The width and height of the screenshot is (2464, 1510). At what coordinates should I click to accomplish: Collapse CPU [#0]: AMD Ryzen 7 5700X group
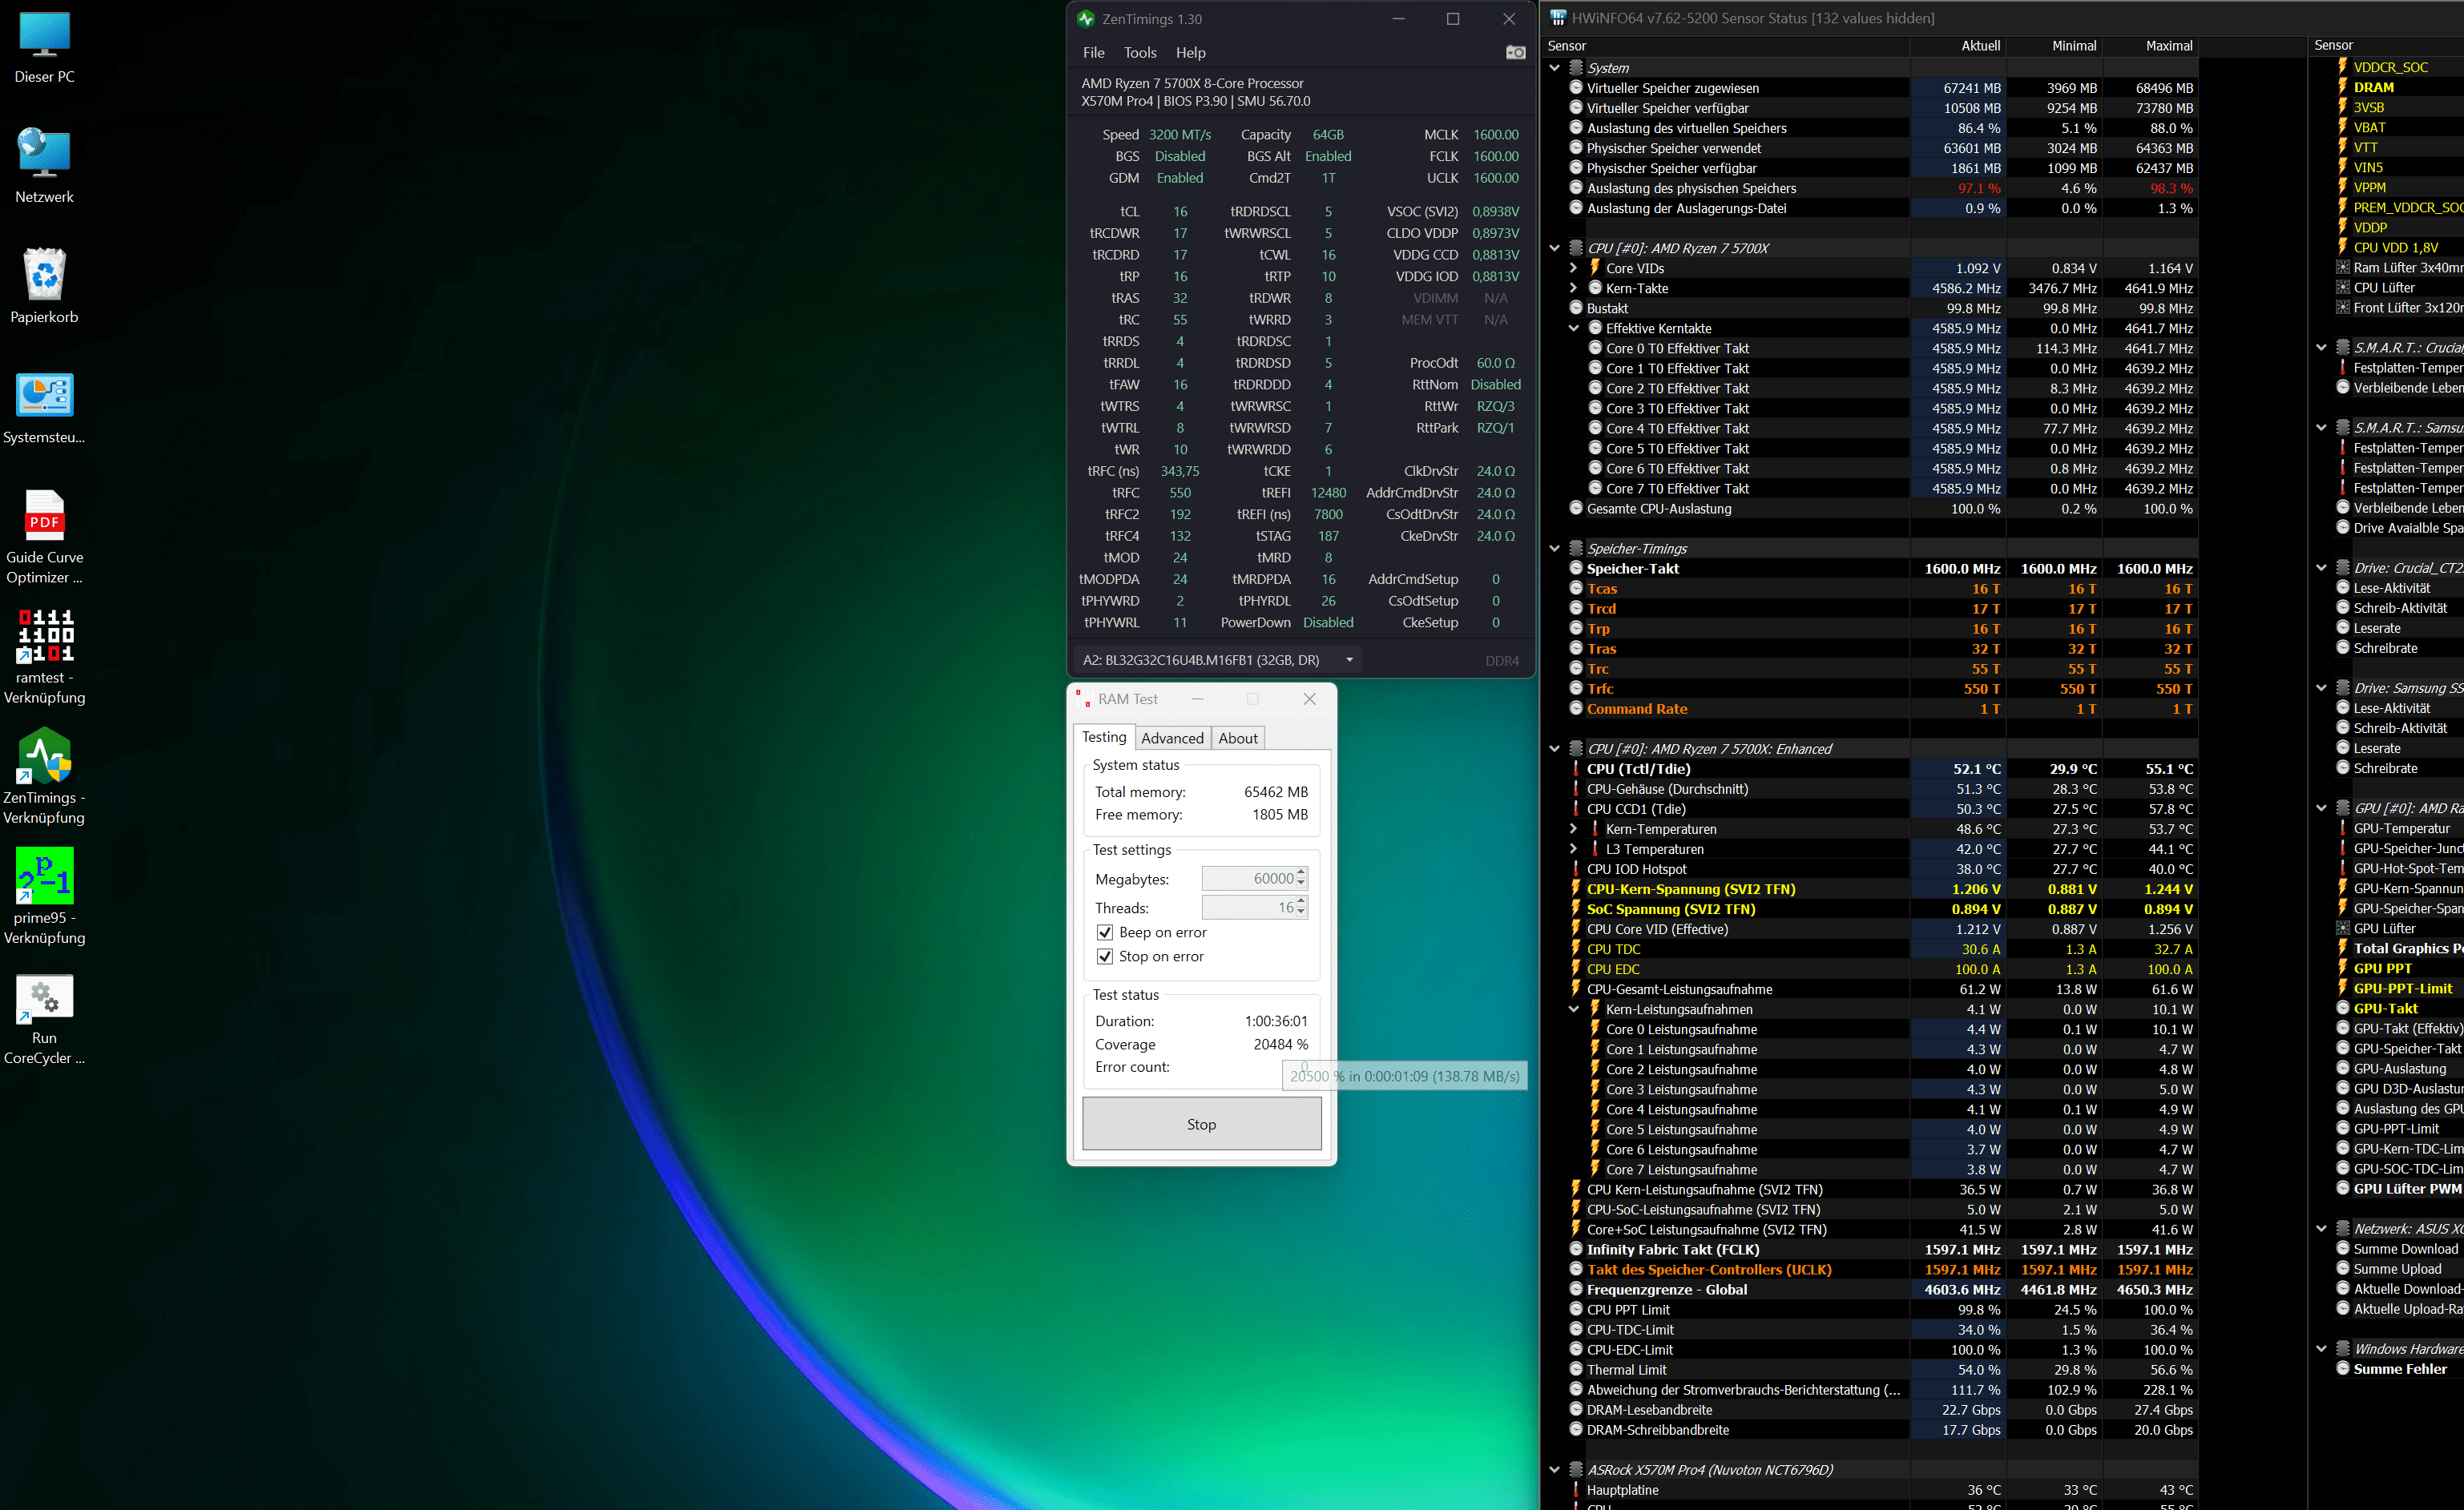(1555, 248)
